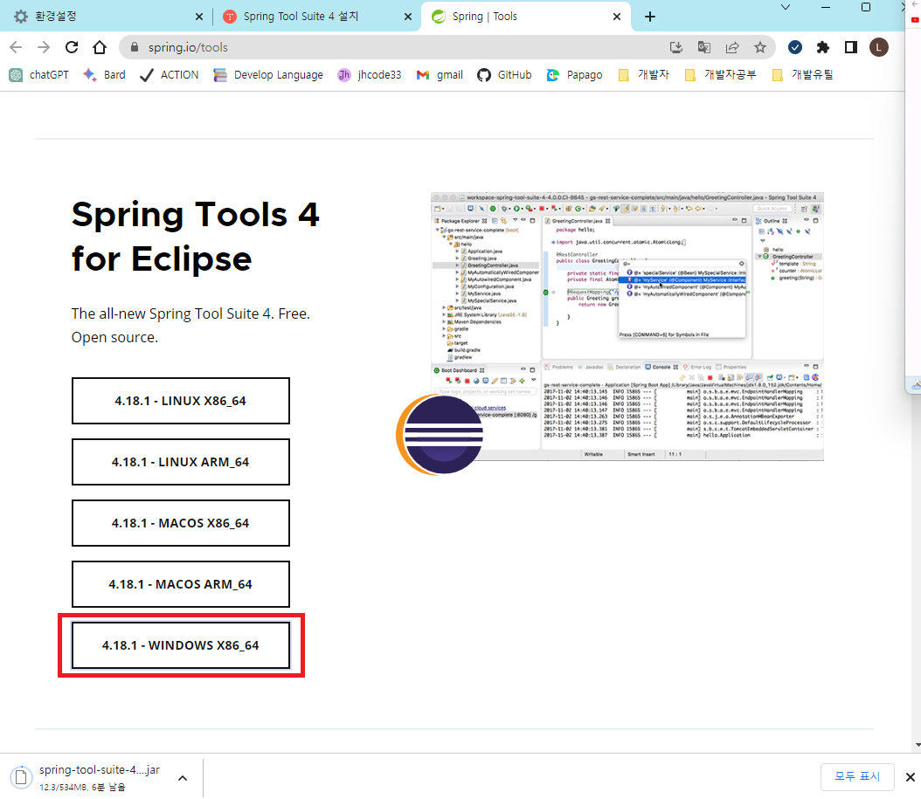Open the Extensions puzzle menu
Image resolution: width=921 pixels, height=799 pixels.
coord(823,47)
